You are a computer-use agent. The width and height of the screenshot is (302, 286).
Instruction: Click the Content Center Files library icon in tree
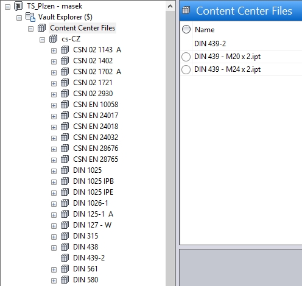(41, 28)
